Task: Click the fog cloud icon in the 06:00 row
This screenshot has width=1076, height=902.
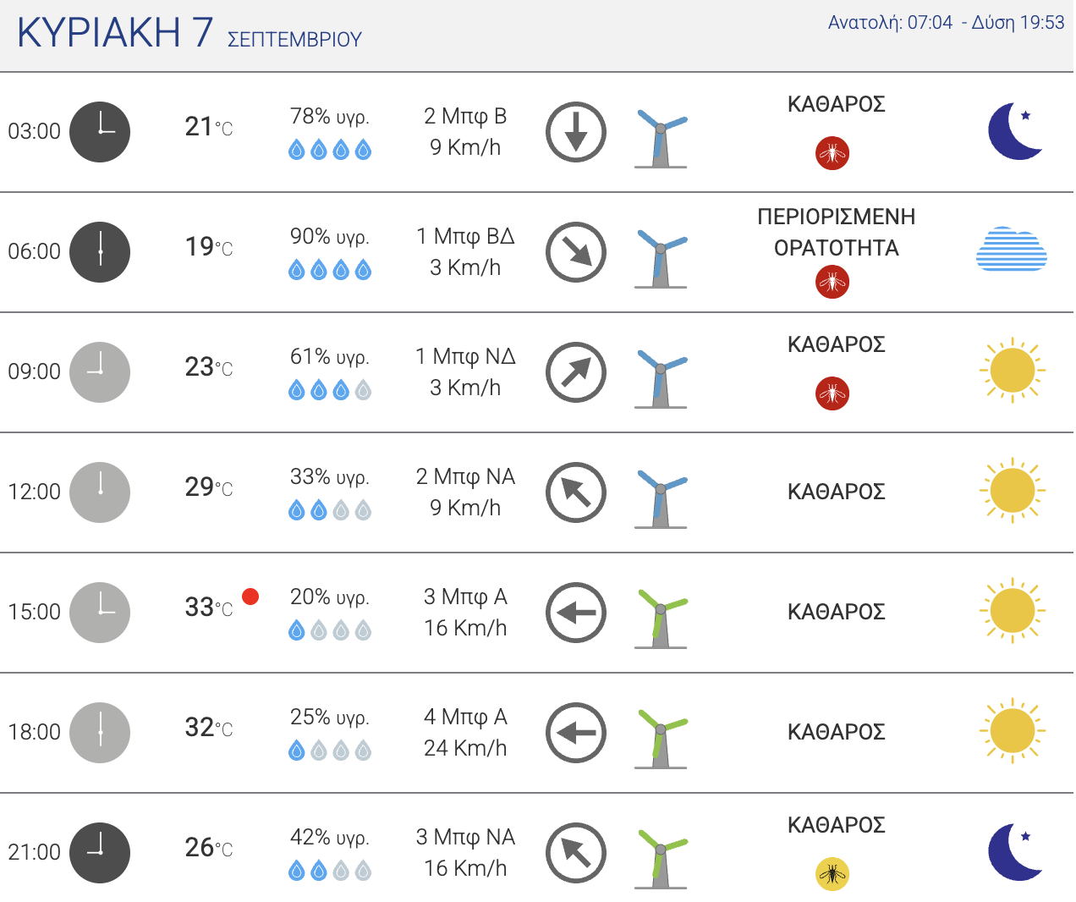Action: (x=1012, y=249)
